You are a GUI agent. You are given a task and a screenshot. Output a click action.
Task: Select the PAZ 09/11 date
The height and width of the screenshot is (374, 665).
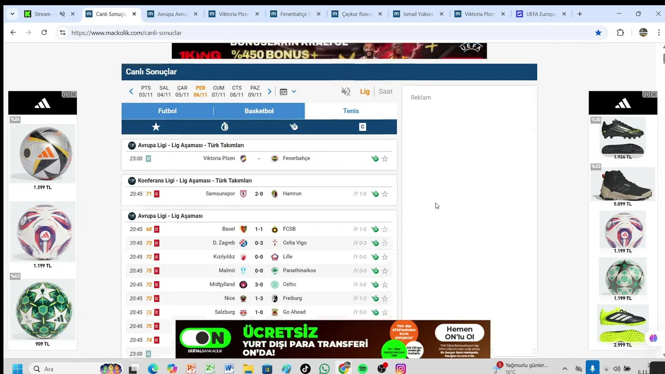pos(255,91)
